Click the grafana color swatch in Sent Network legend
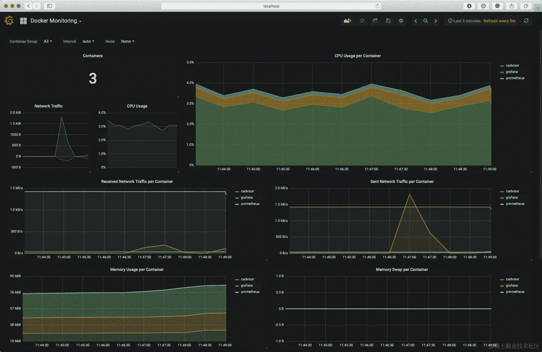The height and width of the screenshot is (352, 542). pyautogui.click(x=502, y=198)
